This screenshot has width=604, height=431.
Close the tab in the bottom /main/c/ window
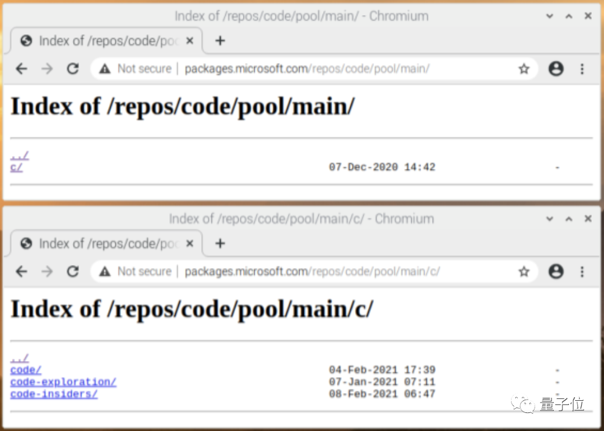[190, 243]
